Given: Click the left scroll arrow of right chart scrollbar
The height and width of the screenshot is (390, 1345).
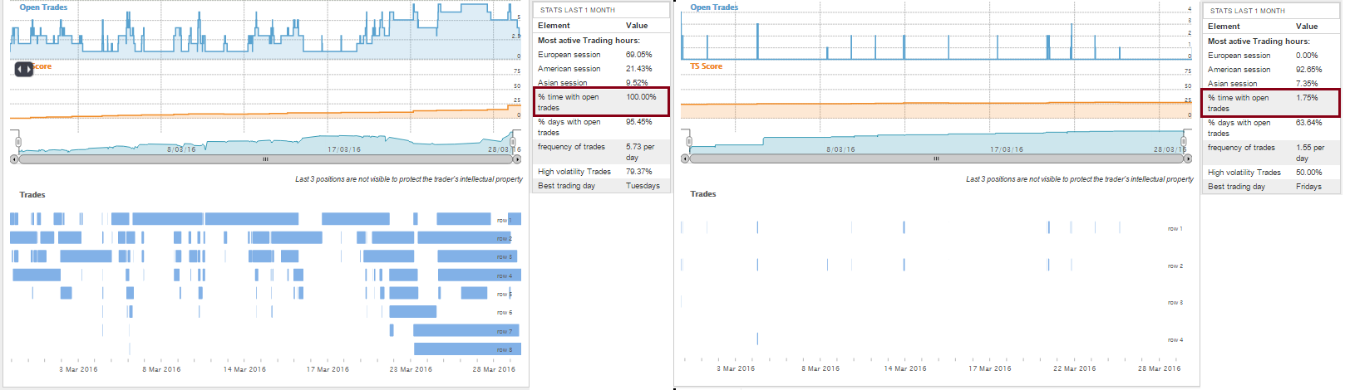Looking at the screenshot, I should (x=685, y=158).
